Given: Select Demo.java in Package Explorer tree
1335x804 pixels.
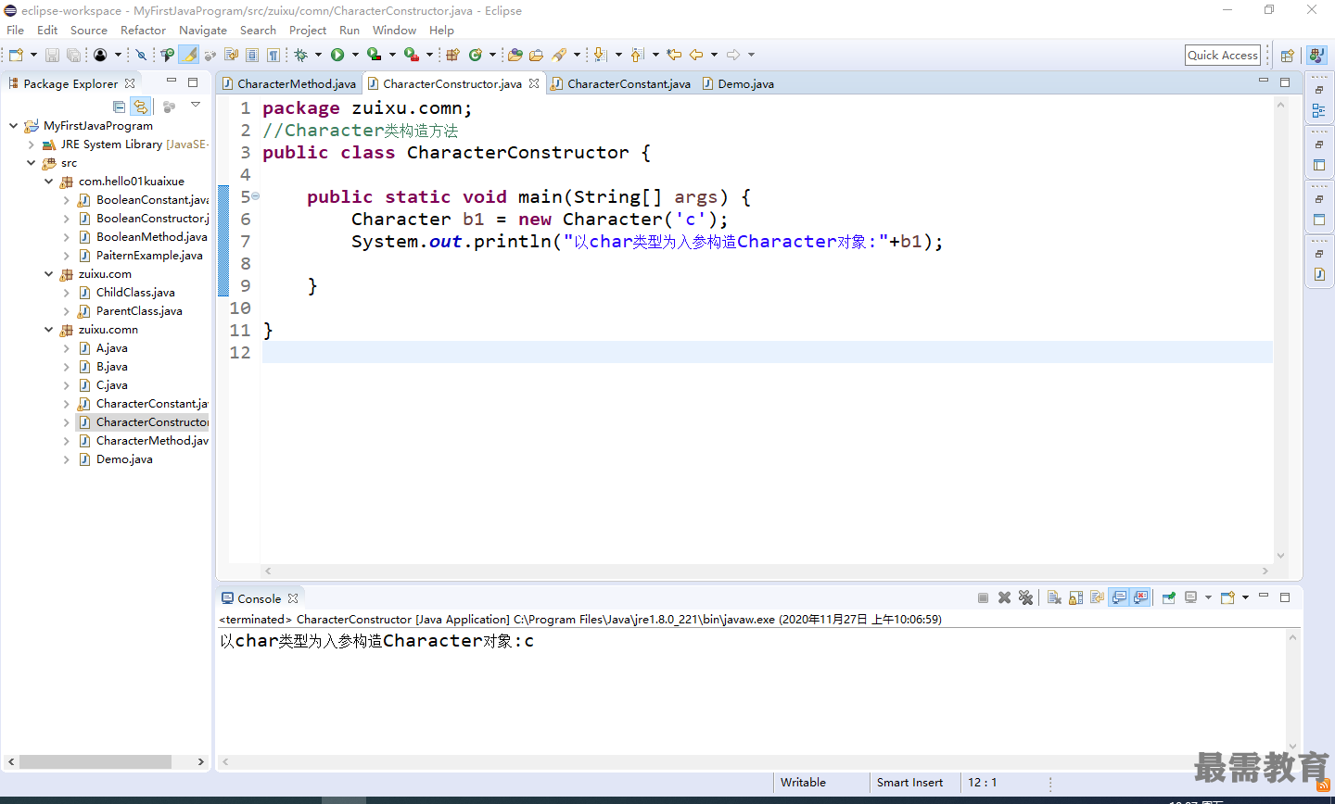Looking at the screenshot, I should (x=124, y=459).
